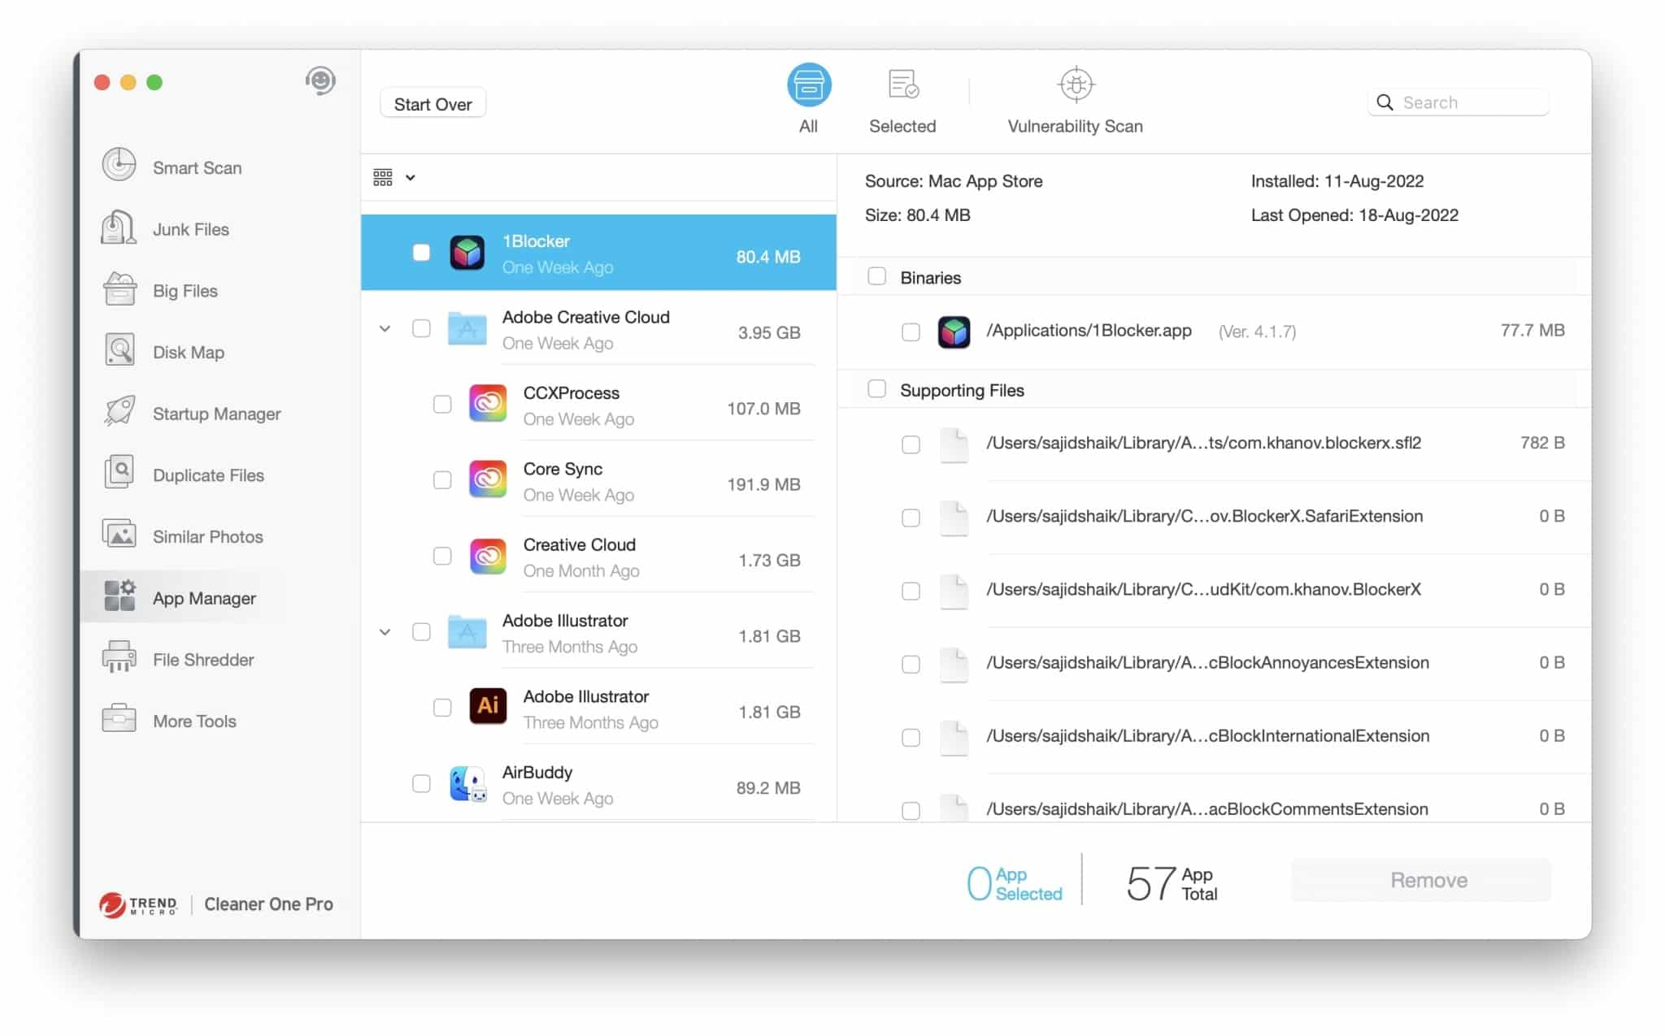Screen dimensions: 1665x1036
Task: Open Disk Map visualizer
Action: click(x=187, y=352)
